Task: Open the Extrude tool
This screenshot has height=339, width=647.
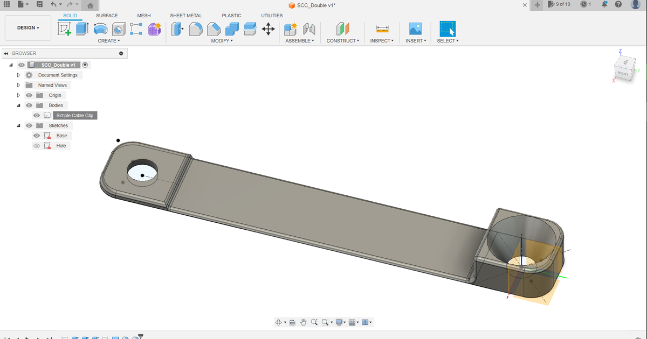Action: 82,29
